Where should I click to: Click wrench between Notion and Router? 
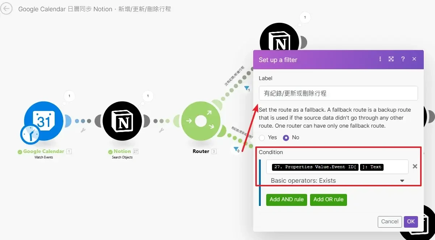point(162,130)
